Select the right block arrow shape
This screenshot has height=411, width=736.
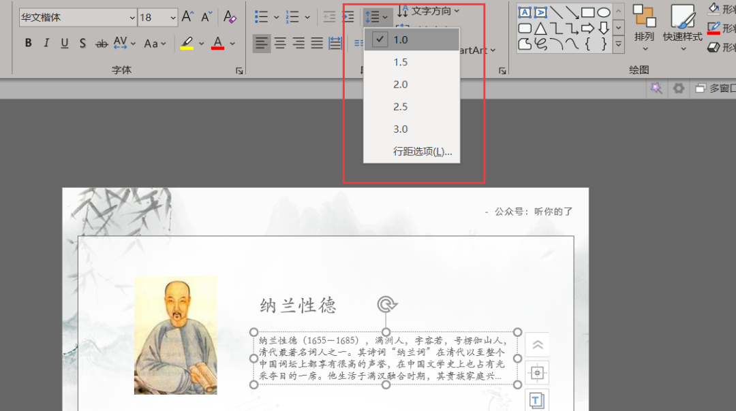587,28
